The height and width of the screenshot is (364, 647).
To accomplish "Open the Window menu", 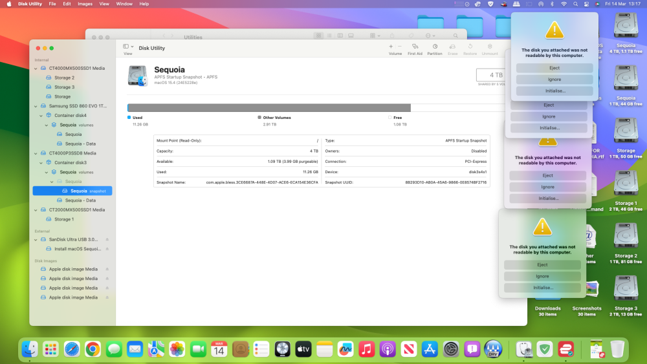I will point(124,4).
